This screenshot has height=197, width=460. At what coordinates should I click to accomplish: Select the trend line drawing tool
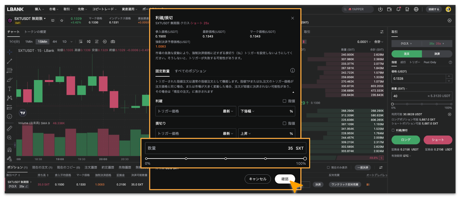[9, 61]
